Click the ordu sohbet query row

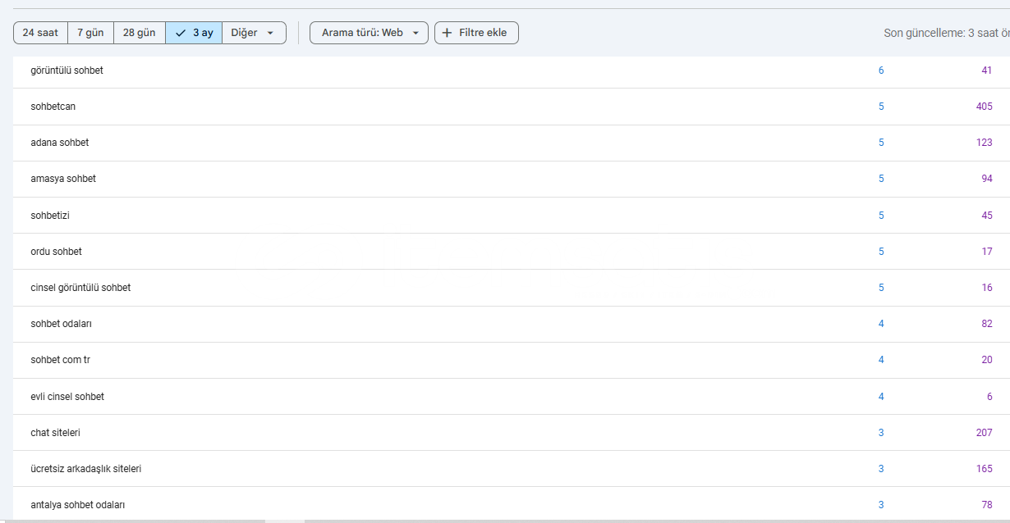click(x=512, y=252)
